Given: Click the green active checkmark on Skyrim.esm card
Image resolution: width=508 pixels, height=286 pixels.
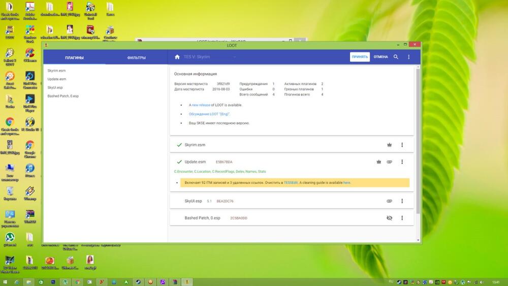Looking at the screenshot, I should pos(179,145).
